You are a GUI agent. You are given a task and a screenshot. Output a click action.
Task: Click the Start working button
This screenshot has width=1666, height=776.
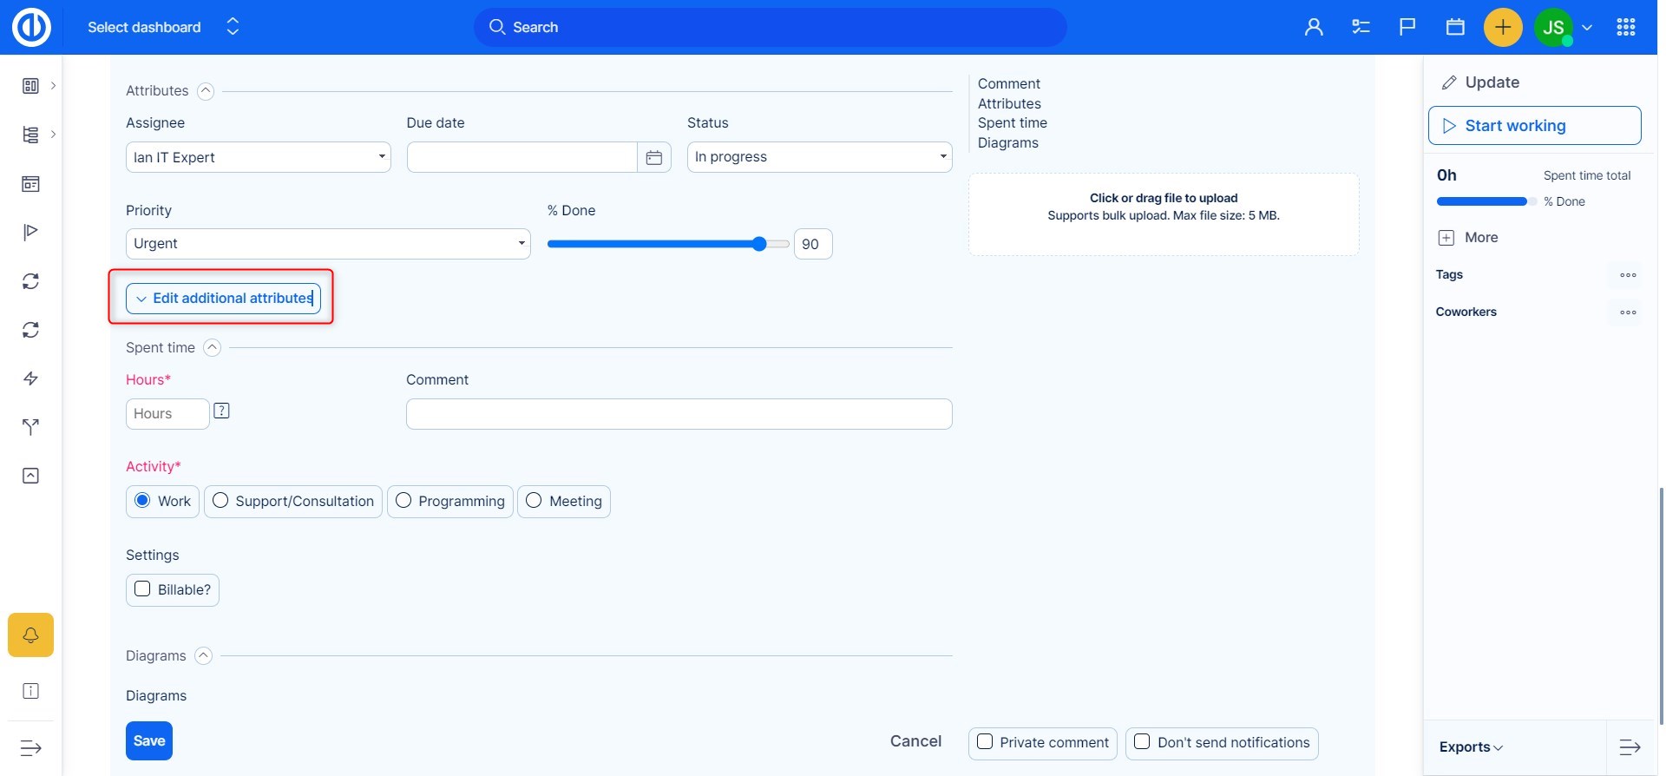tap(1534, 126)
